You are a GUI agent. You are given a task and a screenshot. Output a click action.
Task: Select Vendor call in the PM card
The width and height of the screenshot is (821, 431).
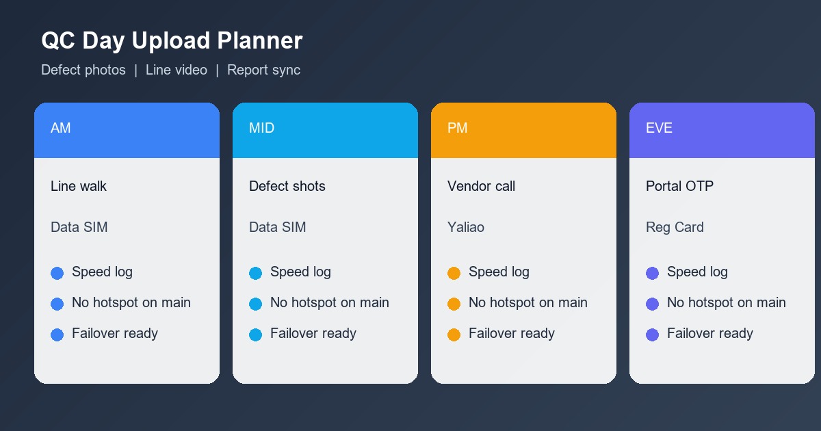click(x=481, y=186)
